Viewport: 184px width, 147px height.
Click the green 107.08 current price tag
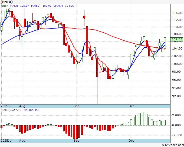[x=177, y=39]
